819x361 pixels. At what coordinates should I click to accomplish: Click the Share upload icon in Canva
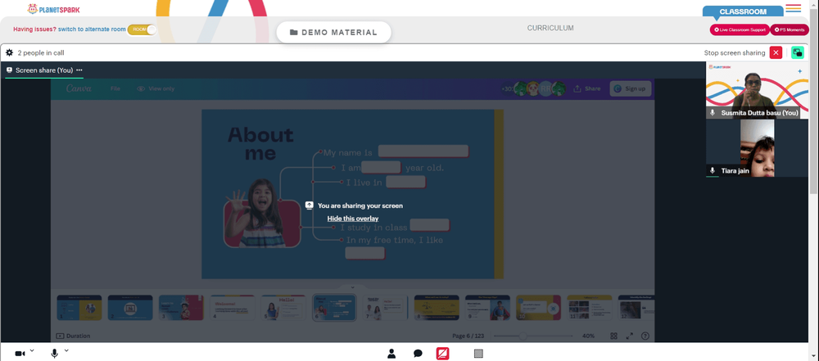point(577,88)
